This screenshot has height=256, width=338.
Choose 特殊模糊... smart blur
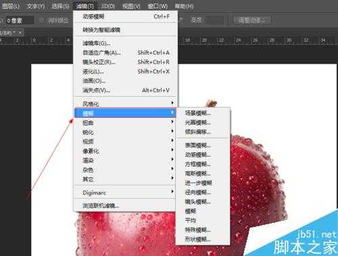click(203, 230)
